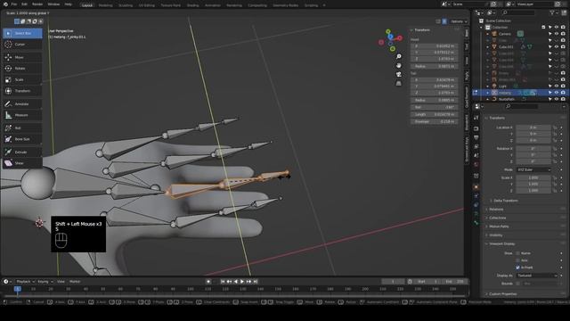The width and height of the screenshot is (570, 321).
Task: Toggle selectability arrow of Light row
Action: pyautogui.click(x=550, y=86)
